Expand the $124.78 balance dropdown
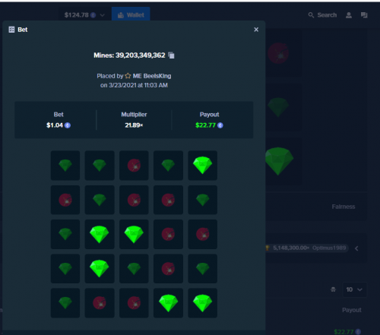380x335 pixels. (102, 15)
